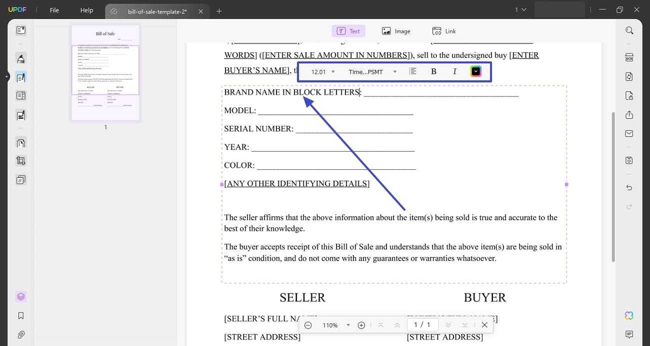Close the bill-of-sale-template-2 tab
Screen dimensions: 650x346
[x=200, y=11]
